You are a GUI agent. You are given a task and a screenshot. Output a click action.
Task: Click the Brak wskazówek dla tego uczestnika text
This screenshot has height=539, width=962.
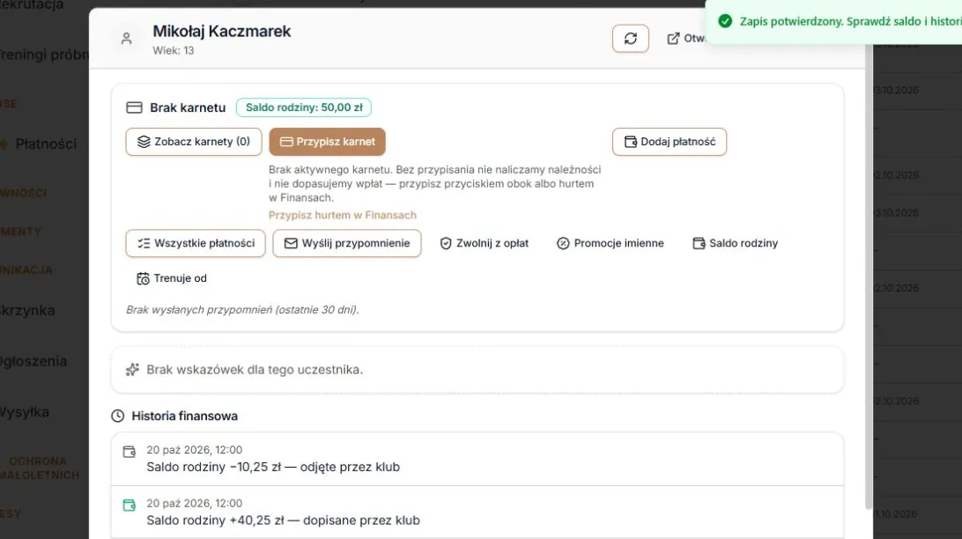point(255,370)
